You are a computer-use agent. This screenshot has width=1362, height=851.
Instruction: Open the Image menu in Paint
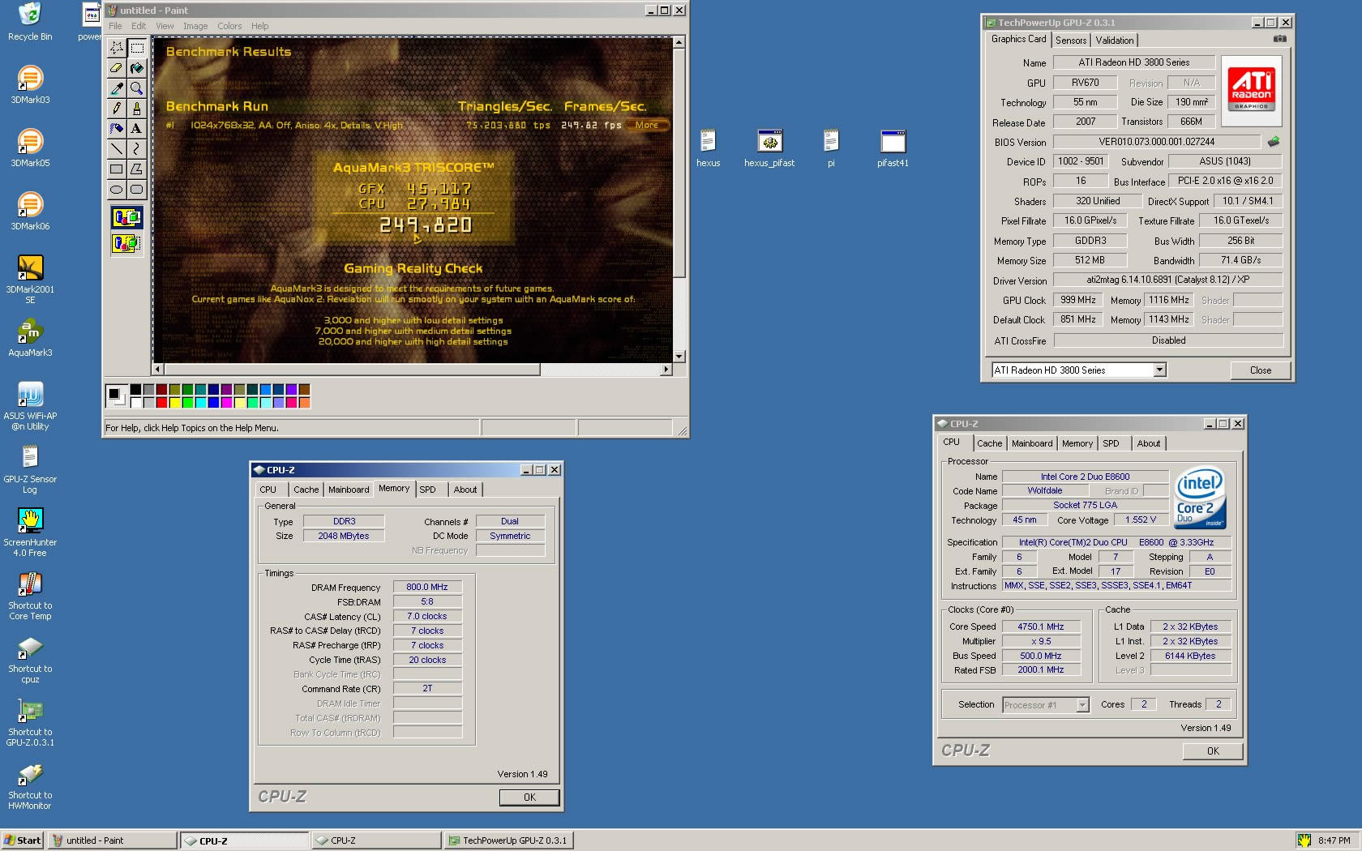(x=195, y=26)
